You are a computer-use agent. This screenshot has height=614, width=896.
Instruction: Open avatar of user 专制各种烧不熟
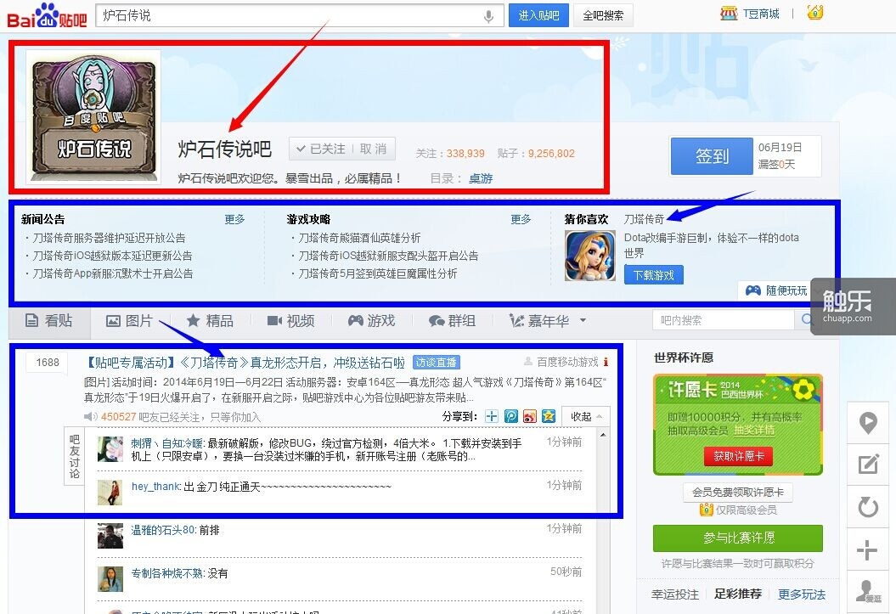[x=110, y=579]
